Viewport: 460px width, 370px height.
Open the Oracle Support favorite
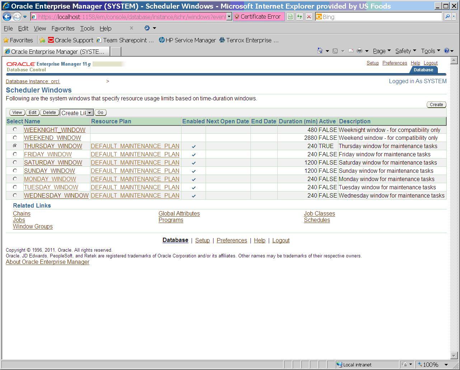click(71, 40)
